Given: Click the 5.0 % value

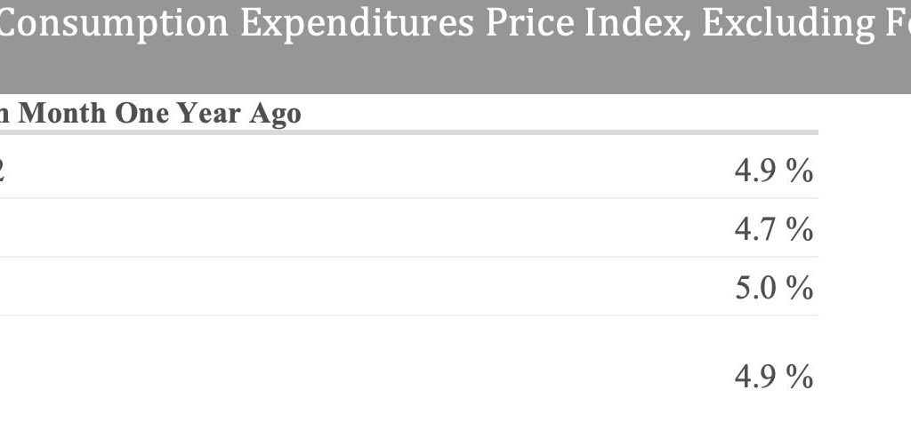Looking at the screenshot, I should coord(773,287).
